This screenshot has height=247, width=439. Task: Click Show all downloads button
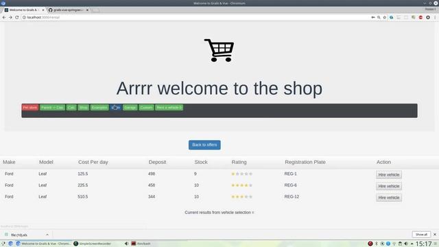(421, 235)
